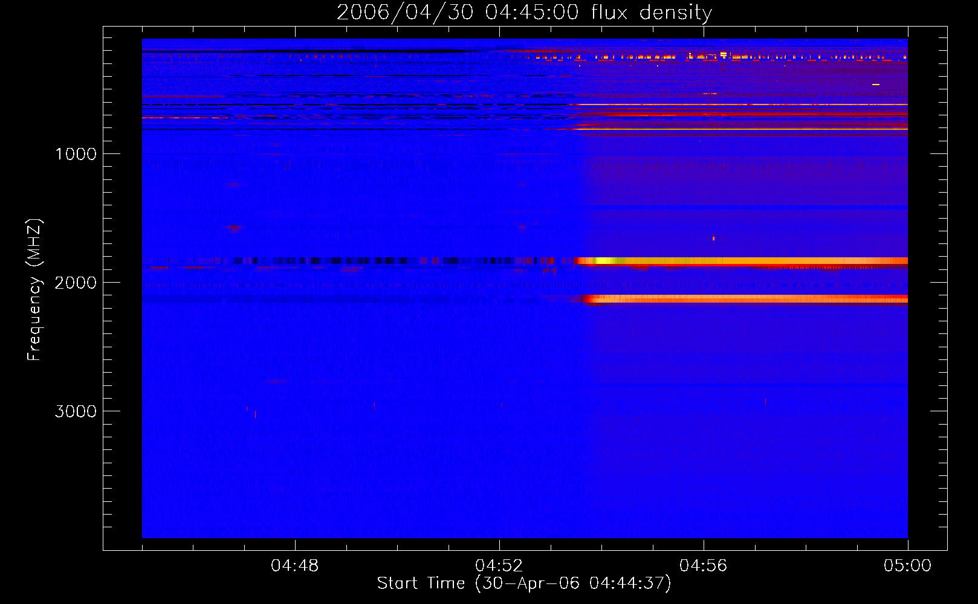This screenshot has width=978, height=604.
Task: Click the 04:48 time tick label
Action: click(x=295, y=566)
